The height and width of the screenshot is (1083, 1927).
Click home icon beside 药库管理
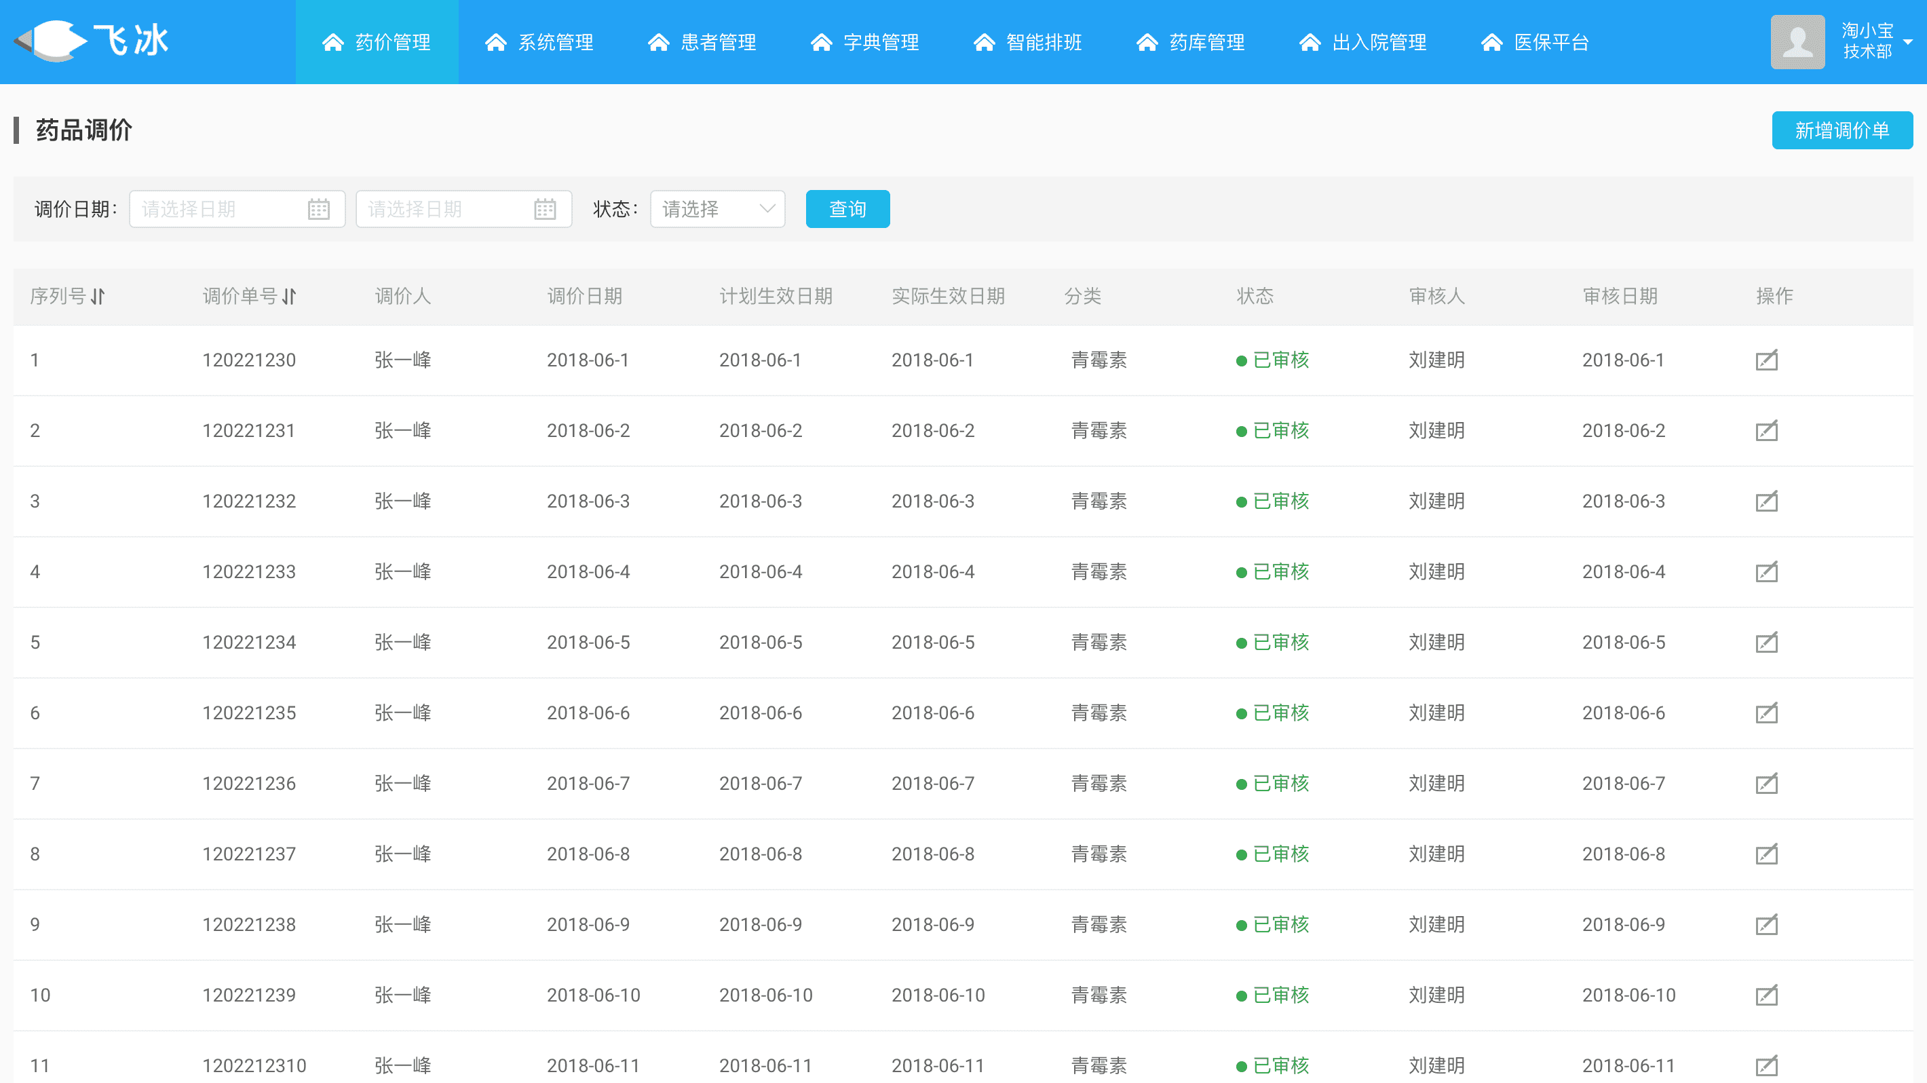pos(1147,42)
